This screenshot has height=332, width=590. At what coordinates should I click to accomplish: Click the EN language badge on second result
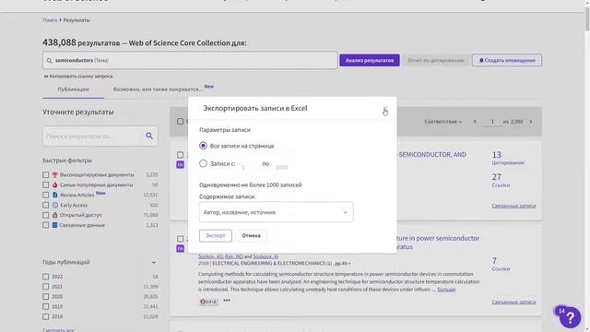[x=181, y=248]
